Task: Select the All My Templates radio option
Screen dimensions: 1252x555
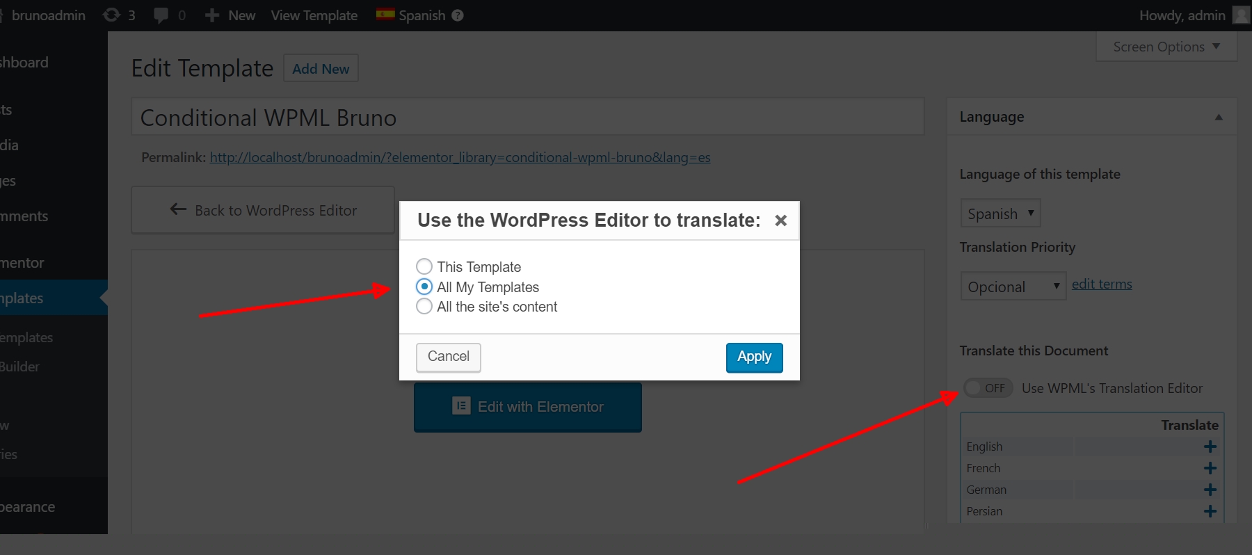Action: pos(424,287)
